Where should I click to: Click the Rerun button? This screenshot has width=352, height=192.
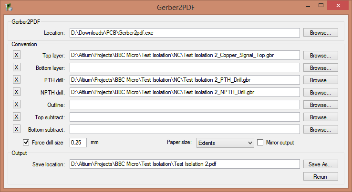(x=321, y=176)
